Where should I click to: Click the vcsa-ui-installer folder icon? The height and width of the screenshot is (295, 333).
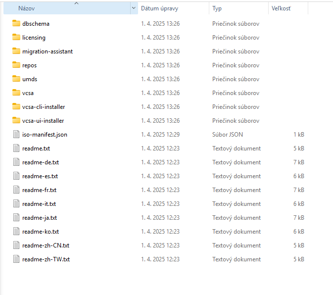[16, 120]
